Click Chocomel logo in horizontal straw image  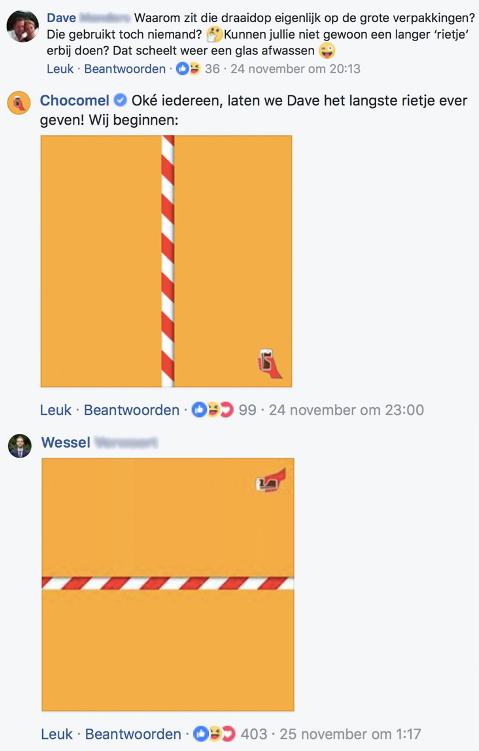click(271, 480)
